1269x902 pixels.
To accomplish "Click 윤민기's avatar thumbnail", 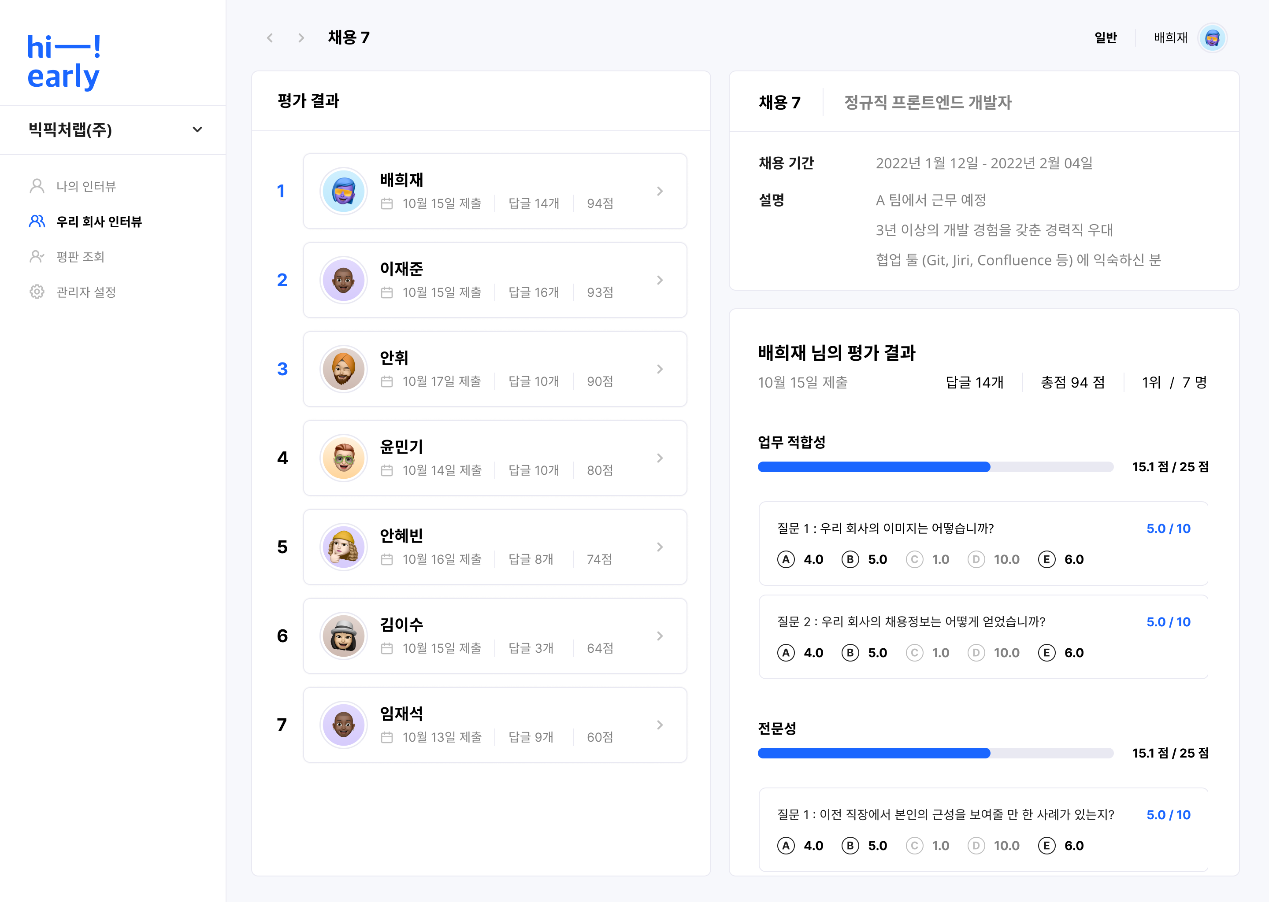I will 343,458.
